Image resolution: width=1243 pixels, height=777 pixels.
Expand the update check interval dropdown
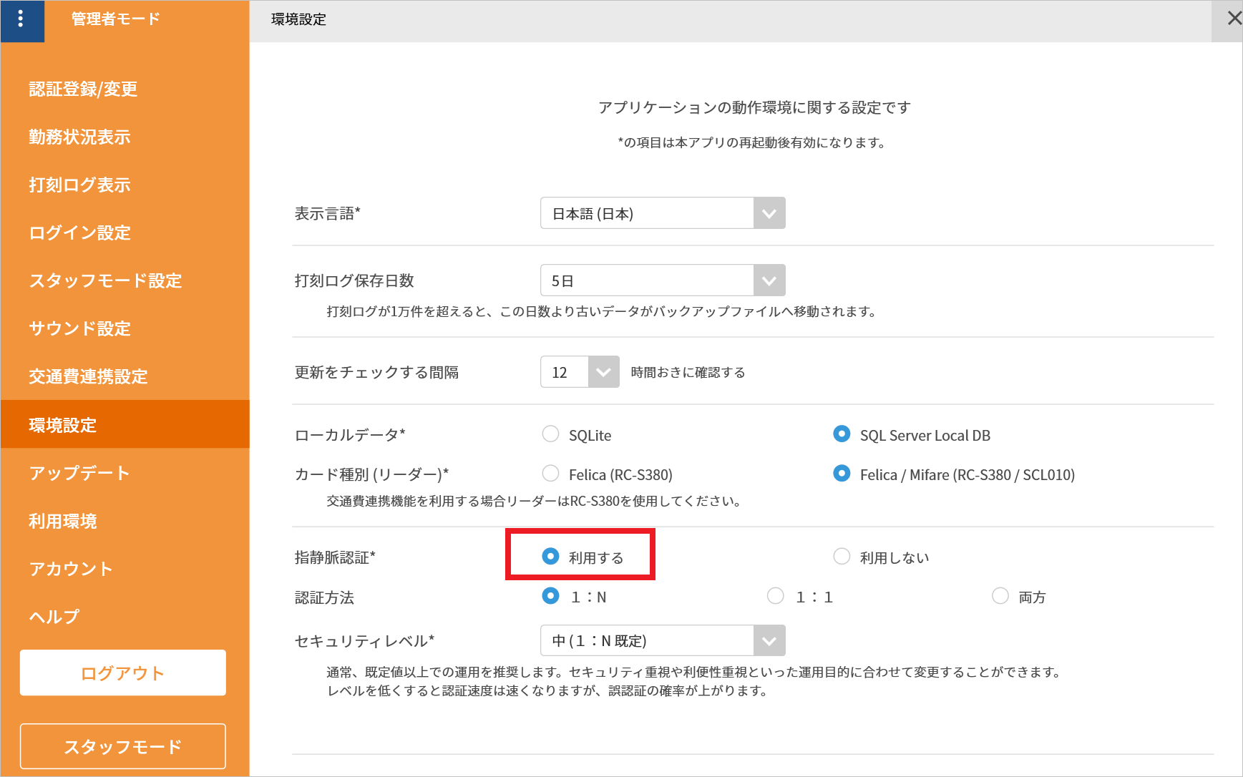pos(603,372)
